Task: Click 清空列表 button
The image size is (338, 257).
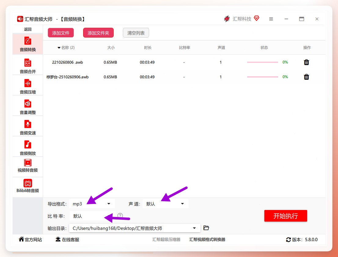Action: point(136,33)
